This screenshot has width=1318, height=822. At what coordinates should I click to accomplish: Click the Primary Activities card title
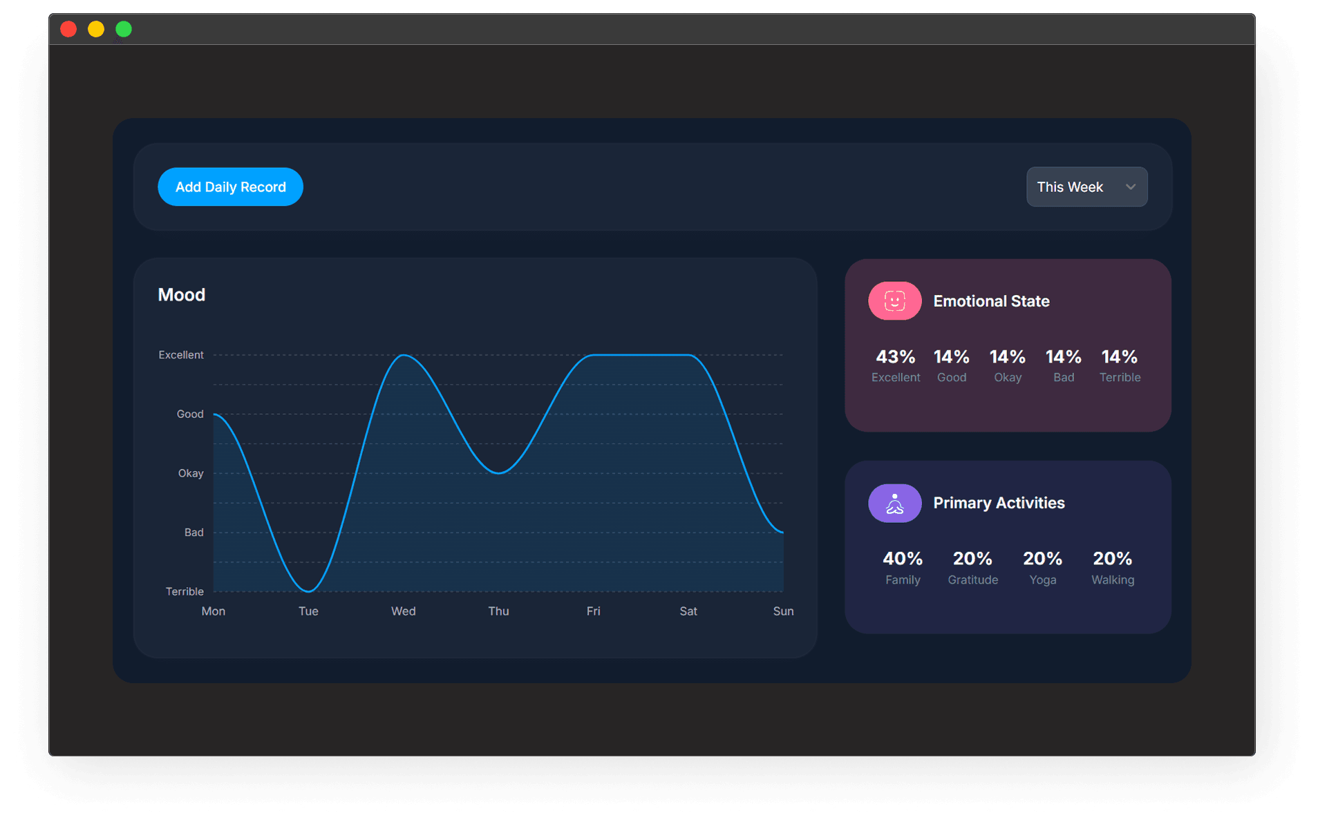pos(999,504)
